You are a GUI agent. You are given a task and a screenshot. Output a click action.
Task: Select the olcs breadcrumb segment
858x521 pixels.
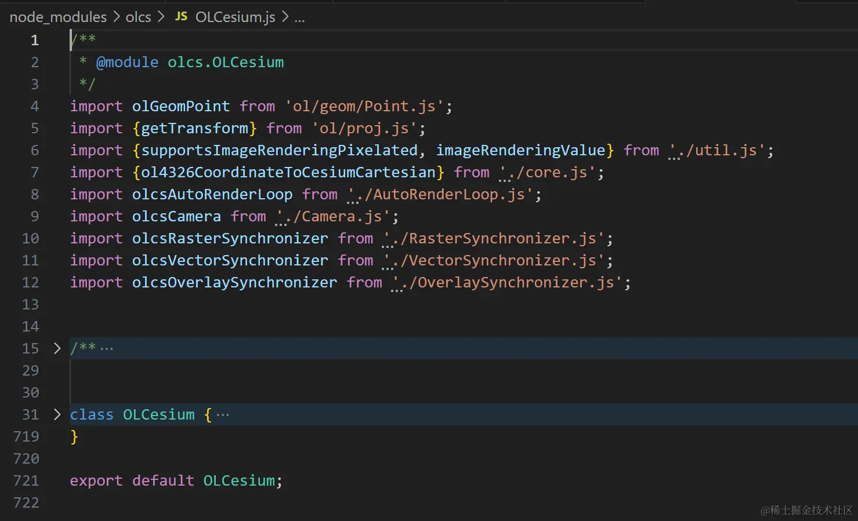(138, 17)
